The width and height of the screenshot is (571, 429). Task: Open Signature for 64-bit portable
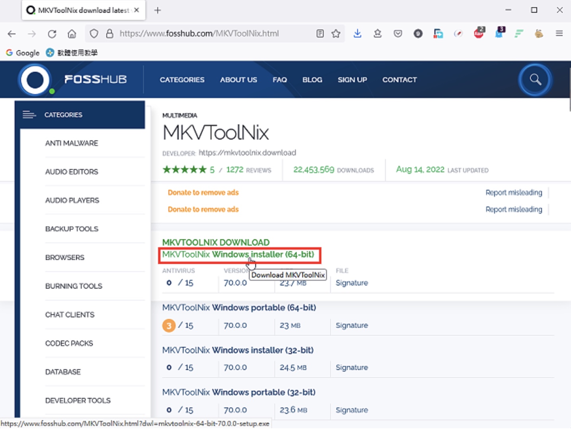tap(352, 325)
